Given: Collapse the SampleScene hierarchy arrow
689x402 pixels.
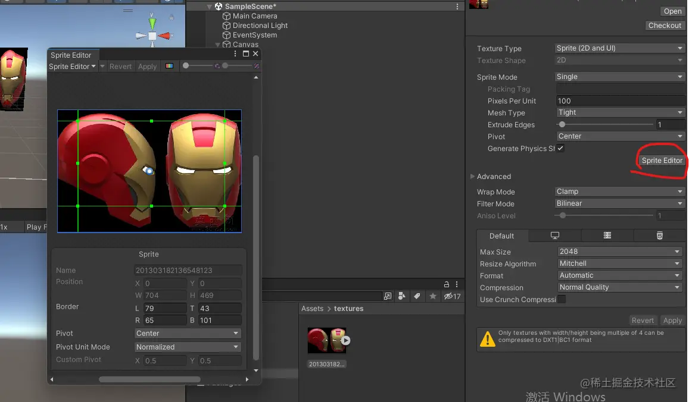Looking at the screenshot, I should (210, 7).
